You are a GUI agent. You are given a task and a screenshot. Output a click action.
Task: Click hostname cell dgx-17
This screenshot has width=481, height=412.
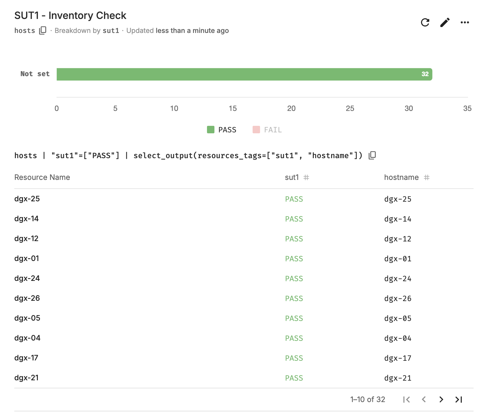[x=398, y=358]
